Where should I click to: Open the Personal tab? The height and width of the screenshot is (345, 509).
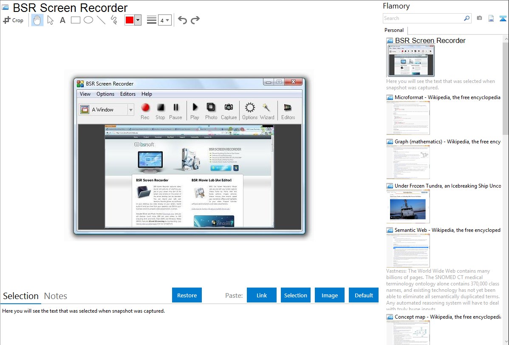(x=394, y=30)
